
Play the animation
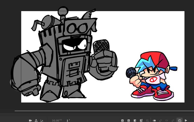click(x=186, y=120)
